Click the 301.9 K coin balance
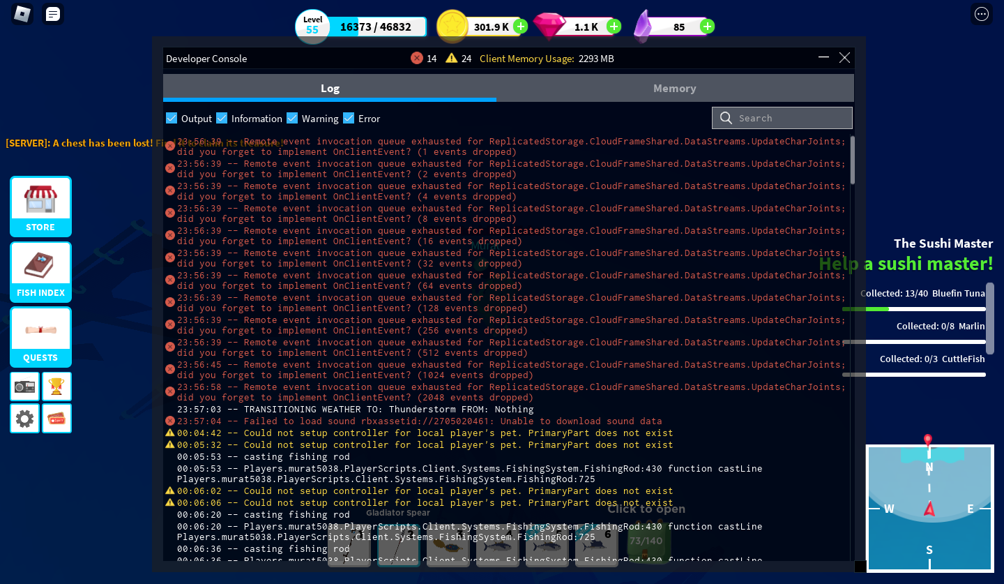Viewport: 1004px width, 584px height. coord(492,27)
